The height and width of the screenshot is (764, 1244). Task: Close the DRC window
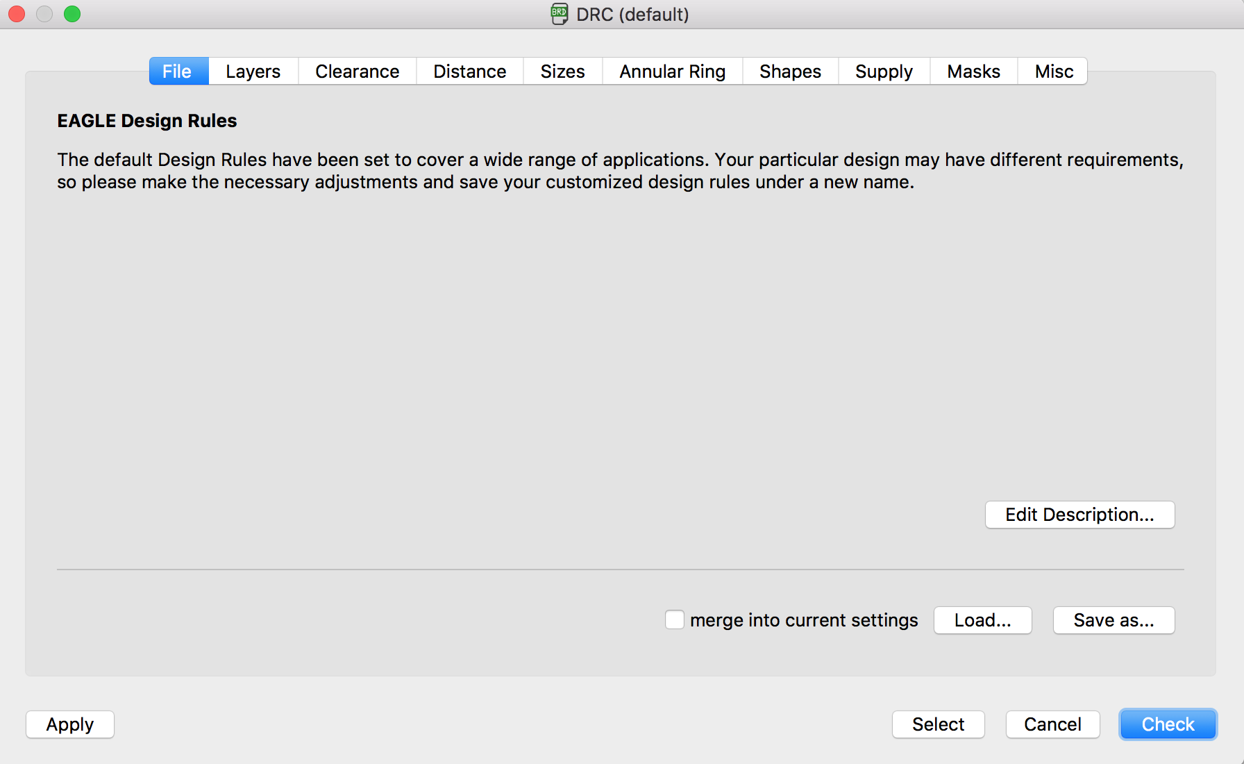[x=17, y=14]
